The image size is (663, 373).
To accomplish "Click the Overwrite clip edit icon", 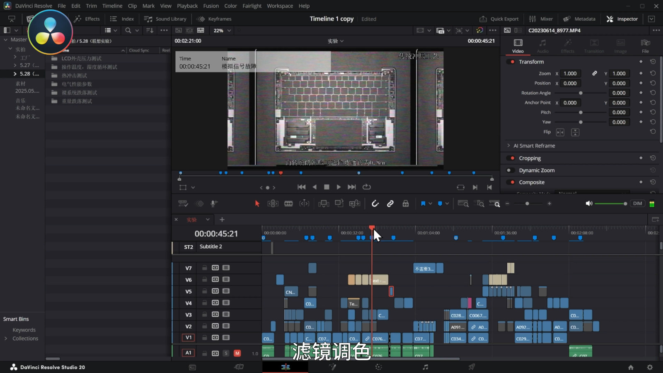I will tap(339, 203).
